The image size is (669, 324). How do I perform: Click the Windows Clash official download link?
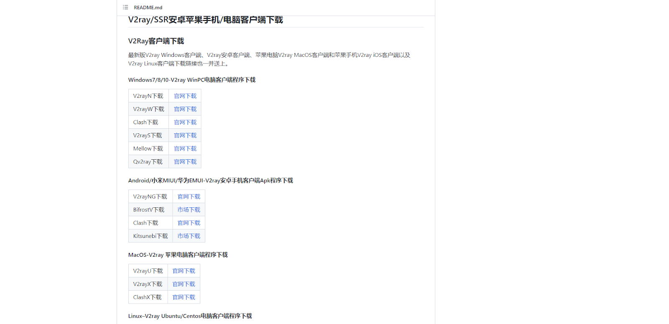[185, 122]
